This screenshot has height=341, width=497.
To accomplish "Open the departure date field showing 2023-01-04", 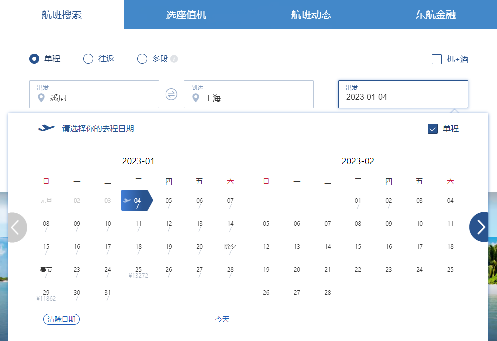I will 403,94.
